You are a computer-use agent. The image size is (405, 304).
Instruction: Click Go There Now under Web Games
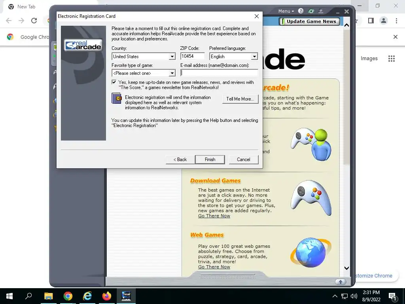tap(214, 267)
